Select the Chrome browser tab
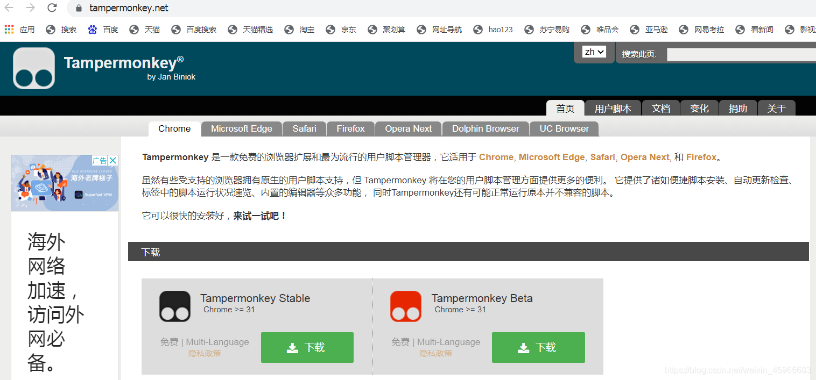The width and height of the screenshot is (816, 380). point(174,129)
